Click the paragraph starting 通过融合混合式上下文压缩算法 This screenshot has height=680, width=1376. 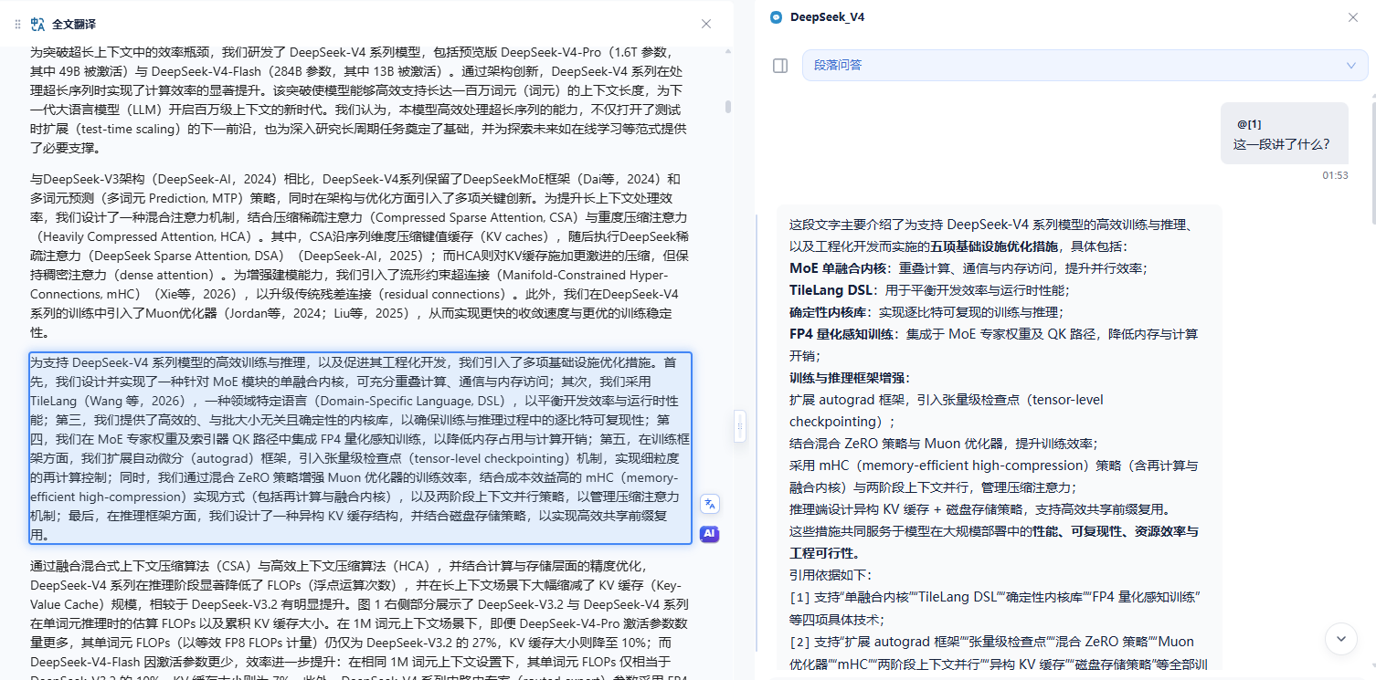(x=360, y=619)
